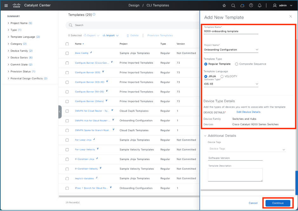Check the Base Config row checkbox
Image resolution: width=298 pixels, height=211 pixels.
pos(67,53)
